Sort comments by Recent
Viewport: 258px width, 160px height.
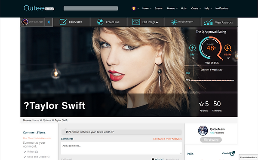click(159, 159)
